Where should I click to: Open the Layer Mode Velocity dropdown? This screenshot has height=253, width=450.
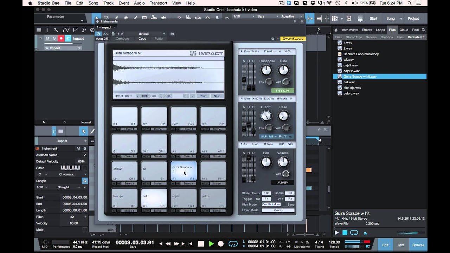278,210
